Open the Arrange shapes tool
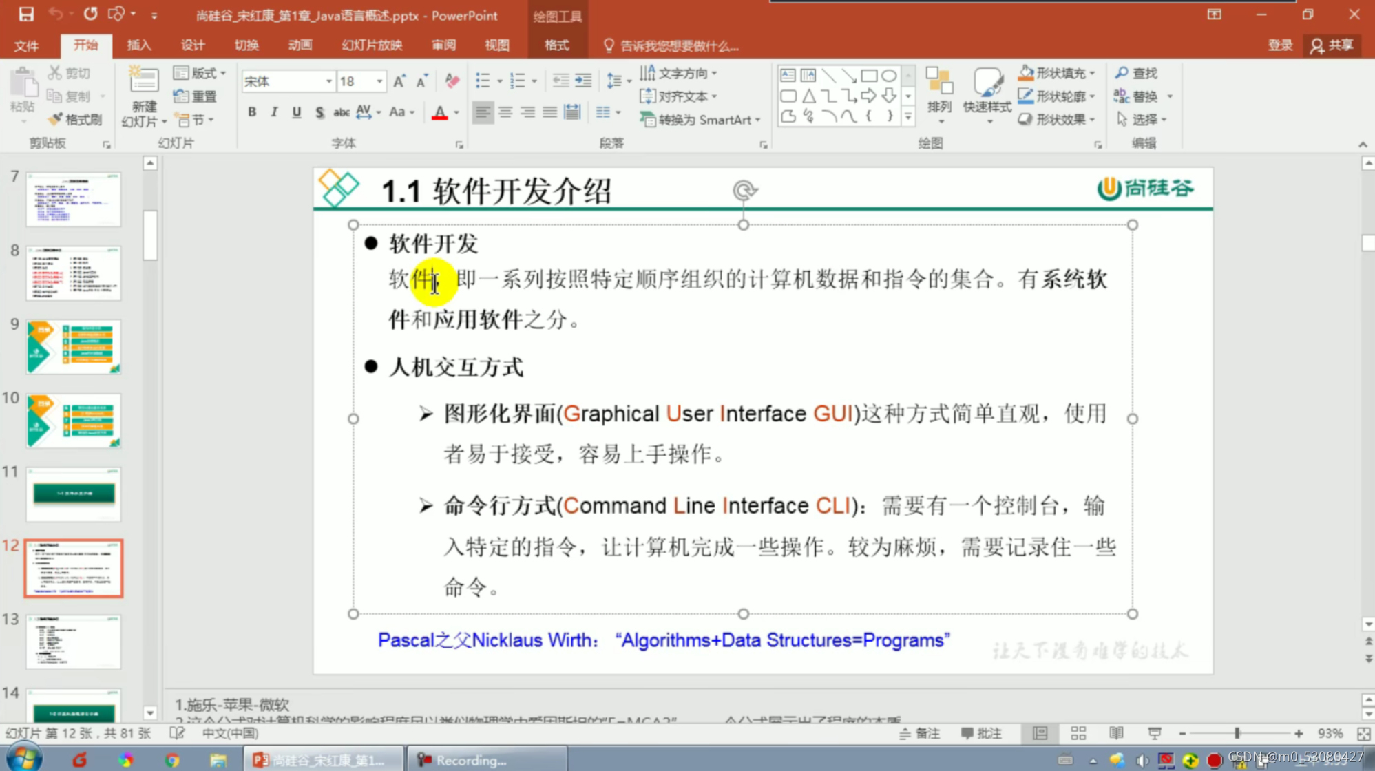Viewport: 1375px width, 771px height. [x=938, y=89]
